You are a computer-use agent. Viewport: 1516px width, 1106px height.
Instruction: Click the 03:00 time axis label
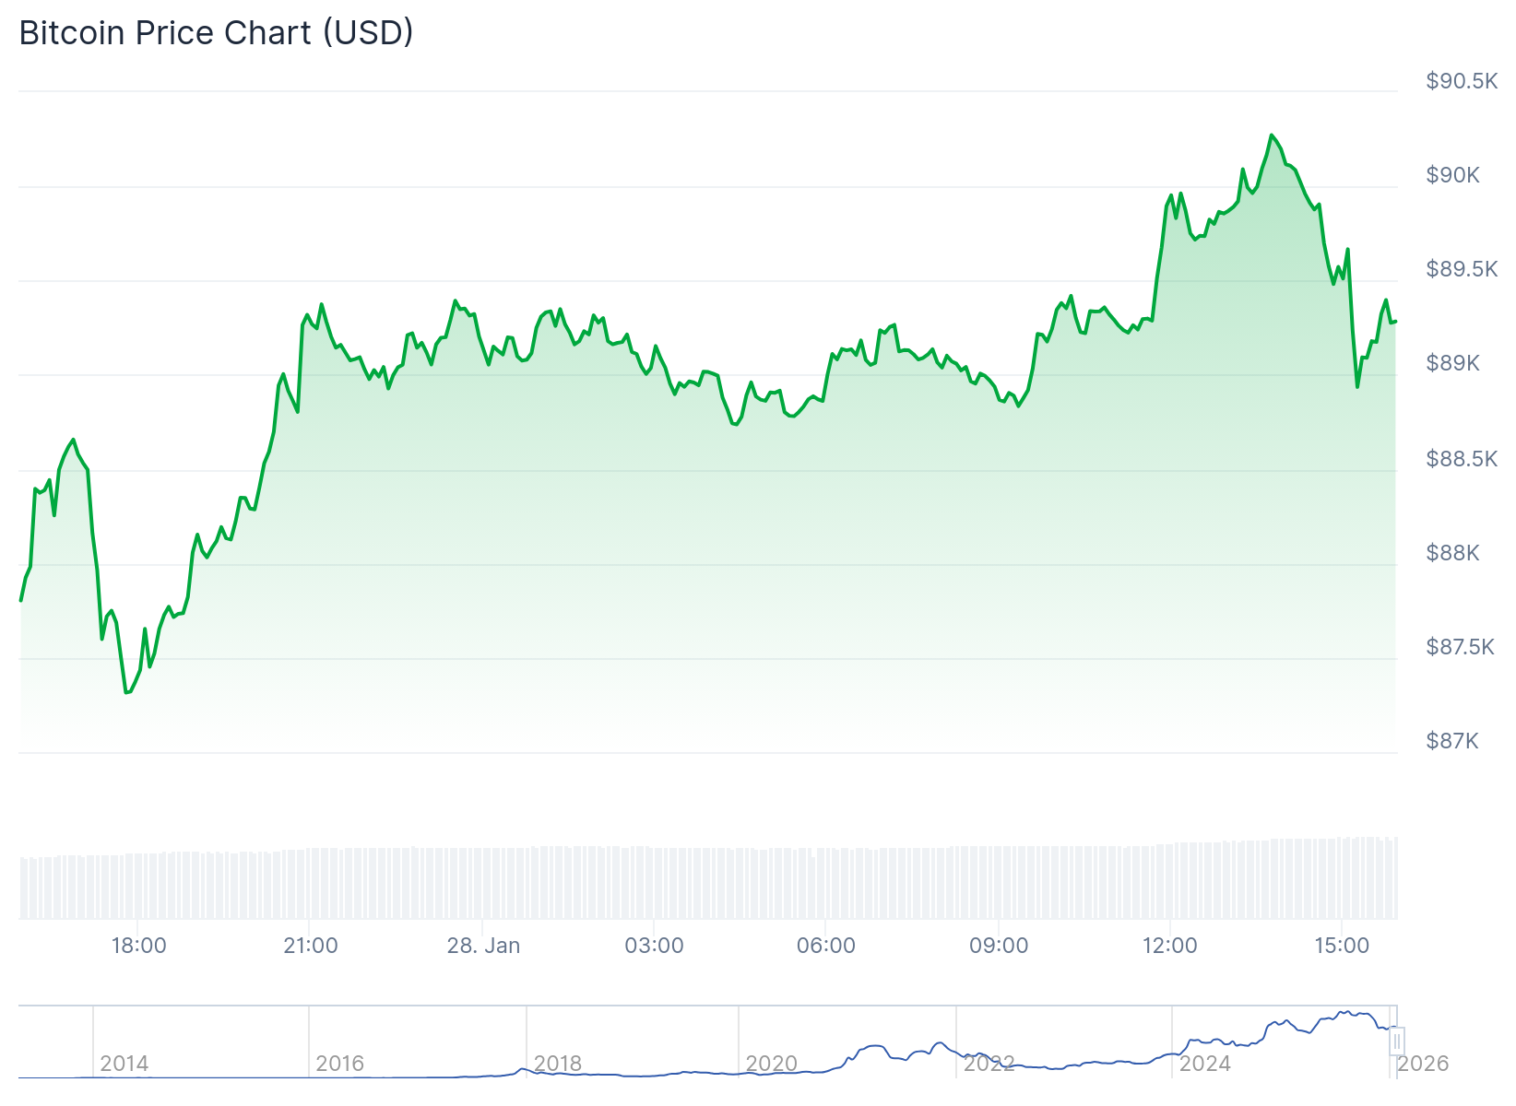(654, 946)
